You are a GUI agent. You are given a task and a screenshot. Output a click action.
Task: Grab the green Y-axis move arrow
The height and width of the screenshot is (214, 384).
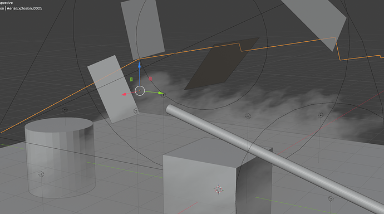point(160,93)
